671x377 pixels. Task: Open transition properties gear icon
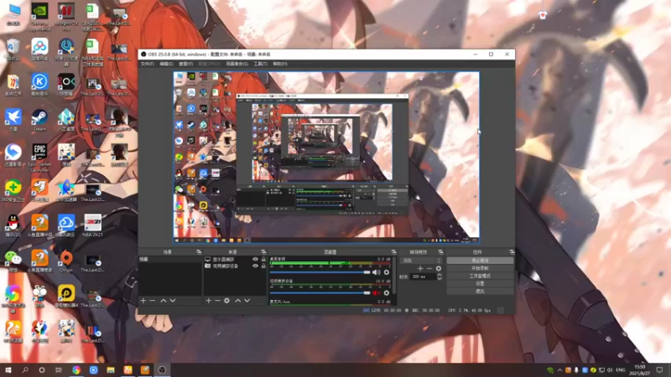point(438,268)
